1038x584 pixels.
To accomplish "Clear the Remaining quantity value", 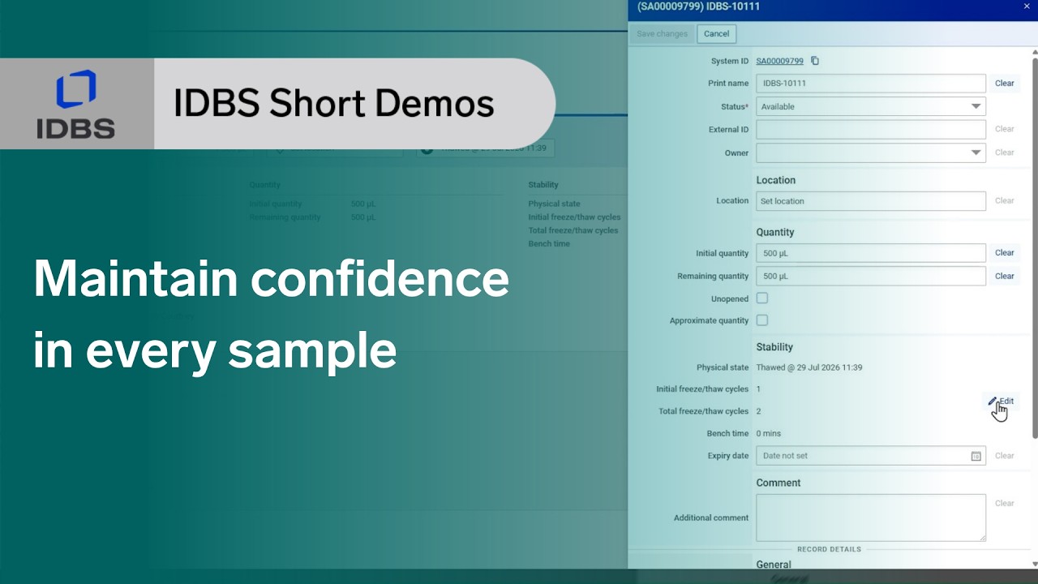I will point(1004,276).
